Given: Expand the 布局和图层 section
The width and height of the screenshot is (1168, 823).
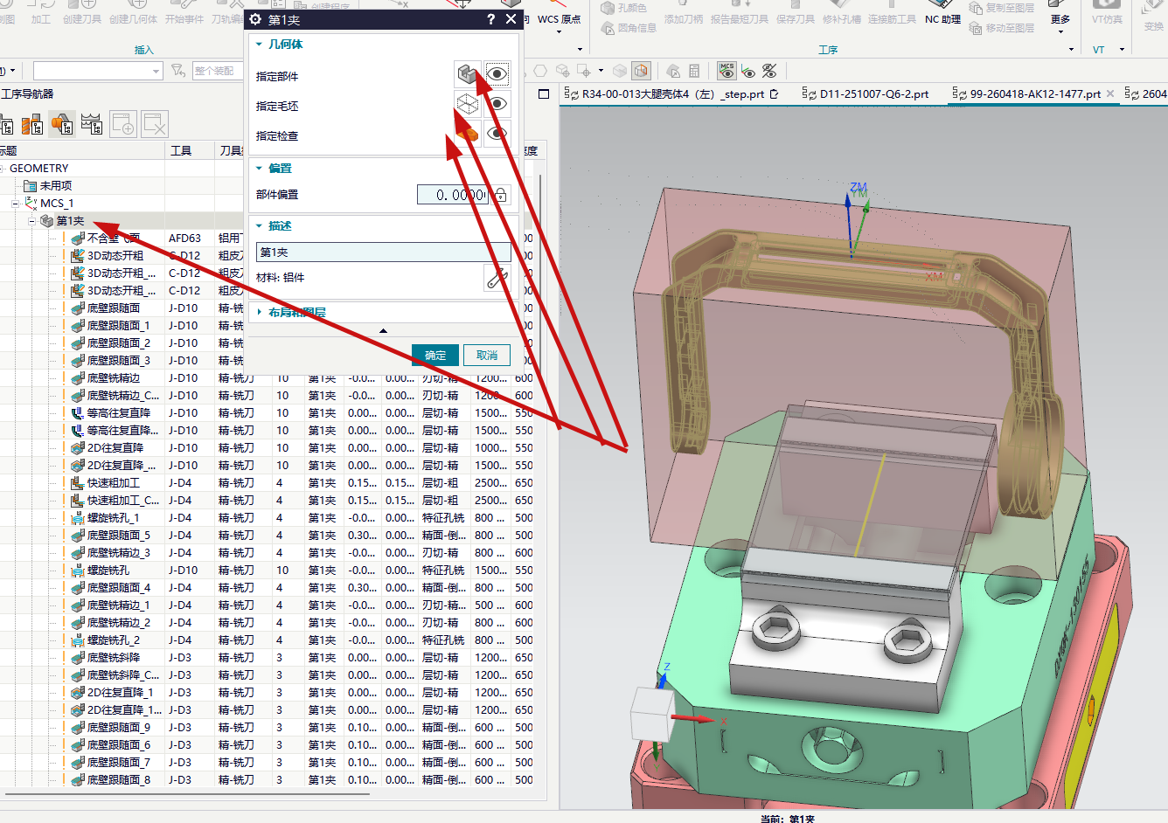Looking at the screenshot, I should pos(297,312).
